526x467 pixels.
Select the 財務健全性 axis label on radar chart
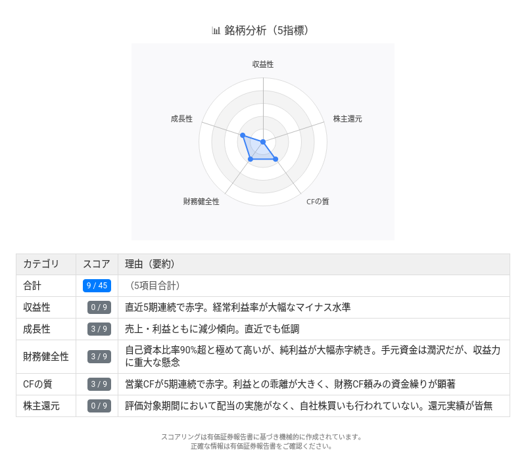(x=201, y=202)
